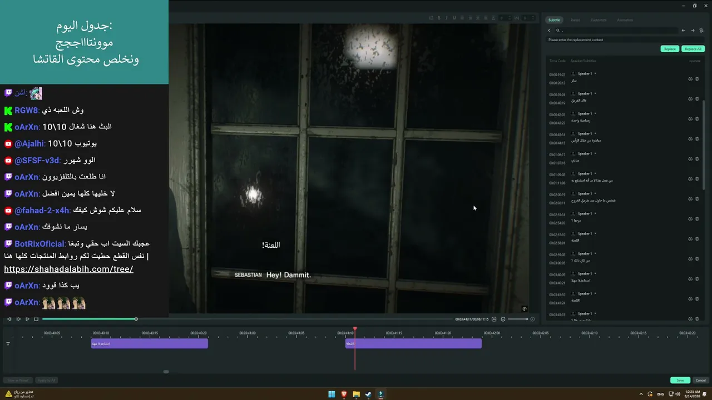The image size is (712, 400).
Task: Open Speaker 1 dropdown for 00:00:39:24 subtitle
Action: (x=595, y=93)
